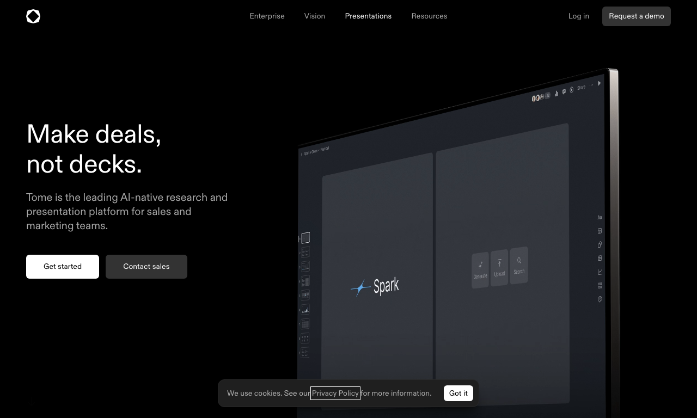Click the back chevron beside mockup title

tap(302, 154)
